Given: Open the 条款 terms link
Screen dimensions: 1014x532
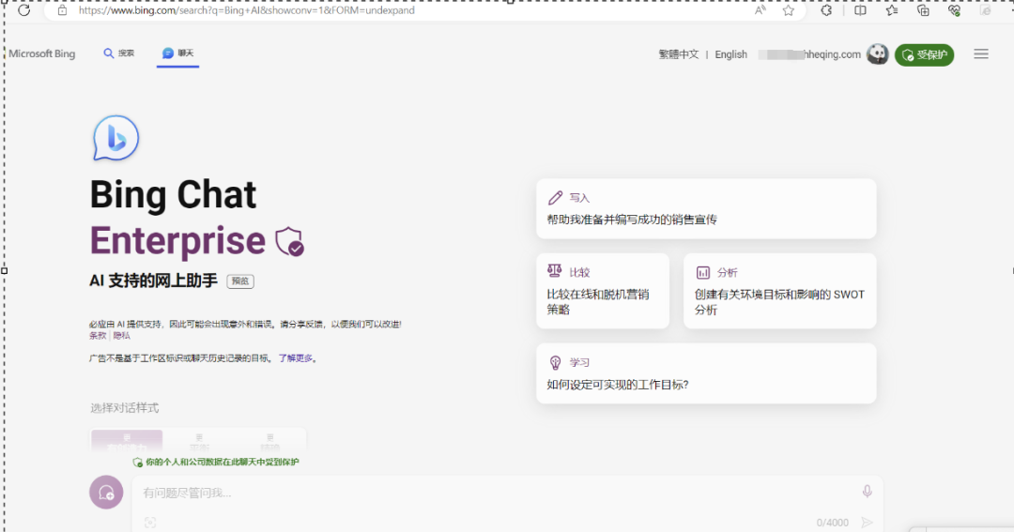Looking at the screenshot, I should [98, 336].
